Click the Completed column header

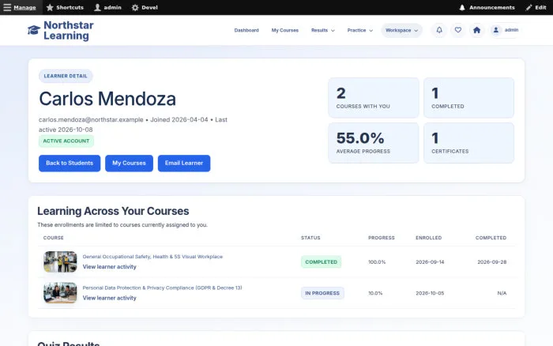click(x=491, y=238)
